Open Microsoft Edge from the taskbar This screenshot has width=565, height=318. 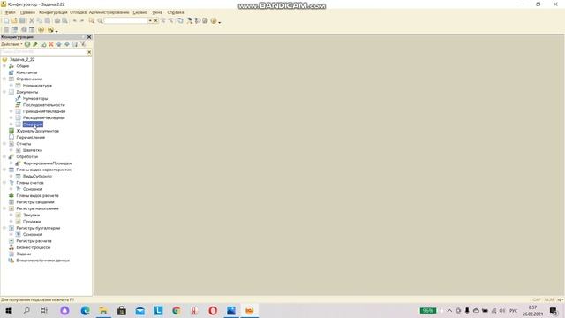pos(85,310)
